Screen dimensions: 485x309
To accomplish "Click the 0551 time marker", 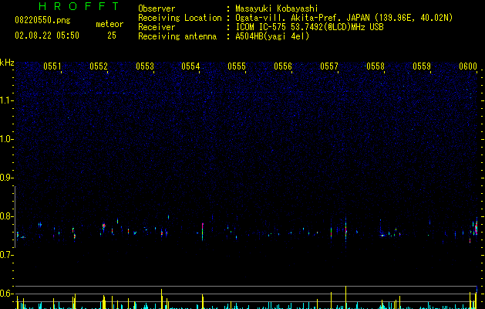I will pyautogui.click(x=52, y=66).
